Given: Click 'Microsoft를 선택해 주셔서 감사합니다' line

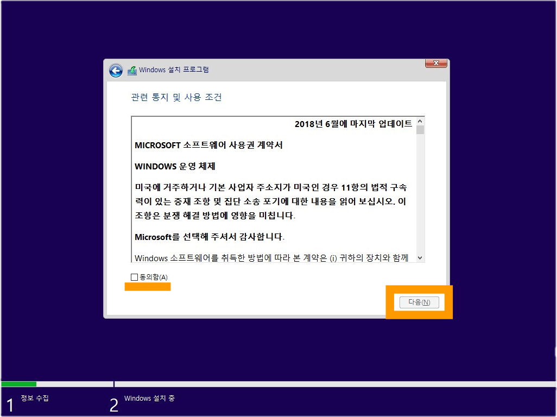Looking at the screenshot, I should 210,237.
